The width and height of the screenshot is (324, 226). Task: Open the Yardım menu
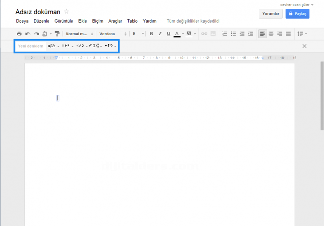tap(150, 21)
